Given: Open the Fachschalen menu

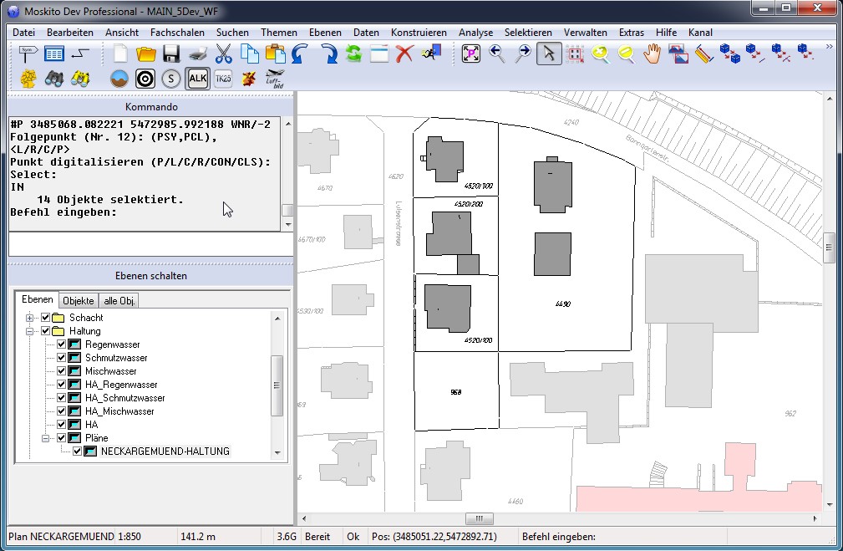Looking at the screenshot, I should [177, 32].
